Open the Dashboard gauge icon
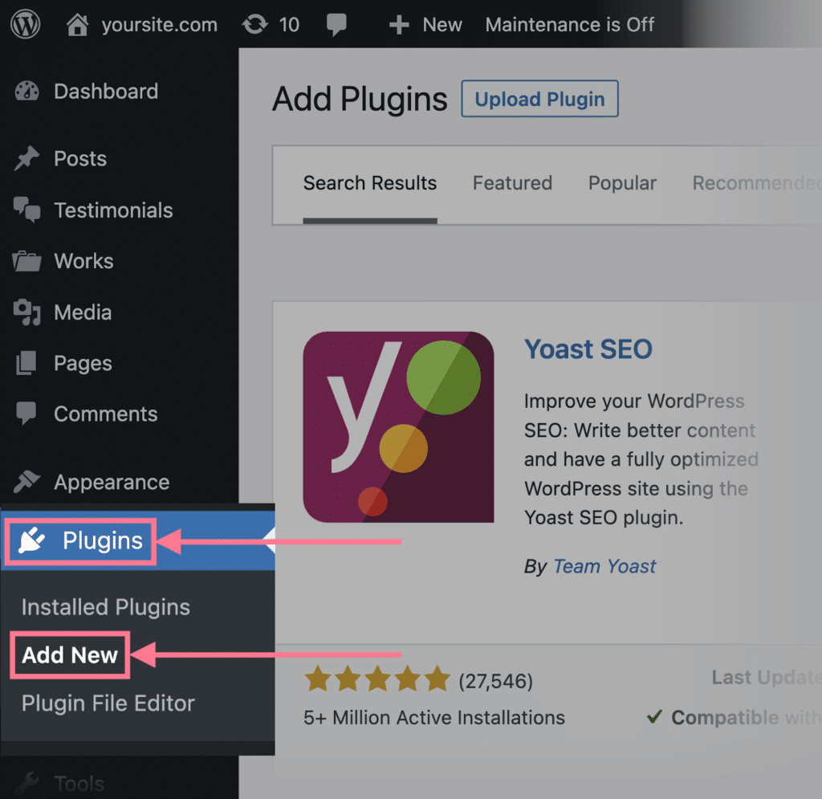Screen dimensions: 822x799 (26, 92)
